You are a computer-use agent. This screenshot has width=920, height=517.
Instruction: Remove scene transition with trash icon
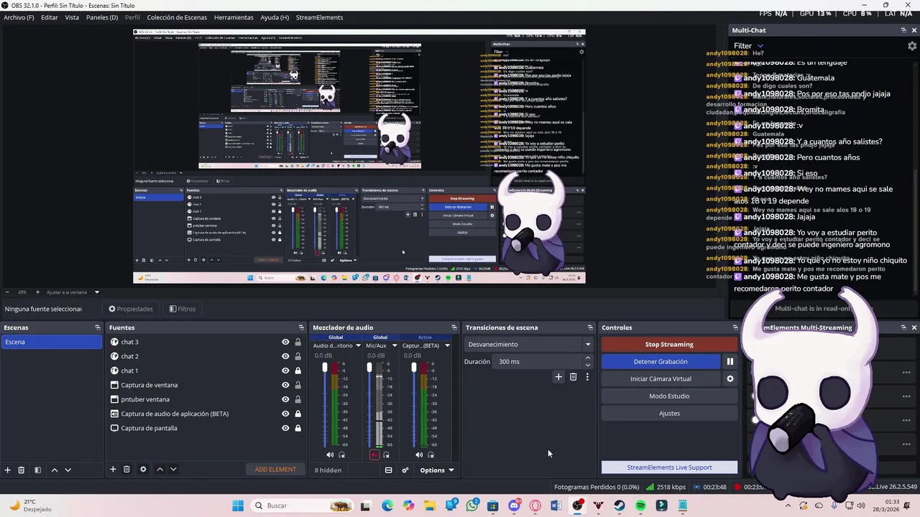point(573,377)
